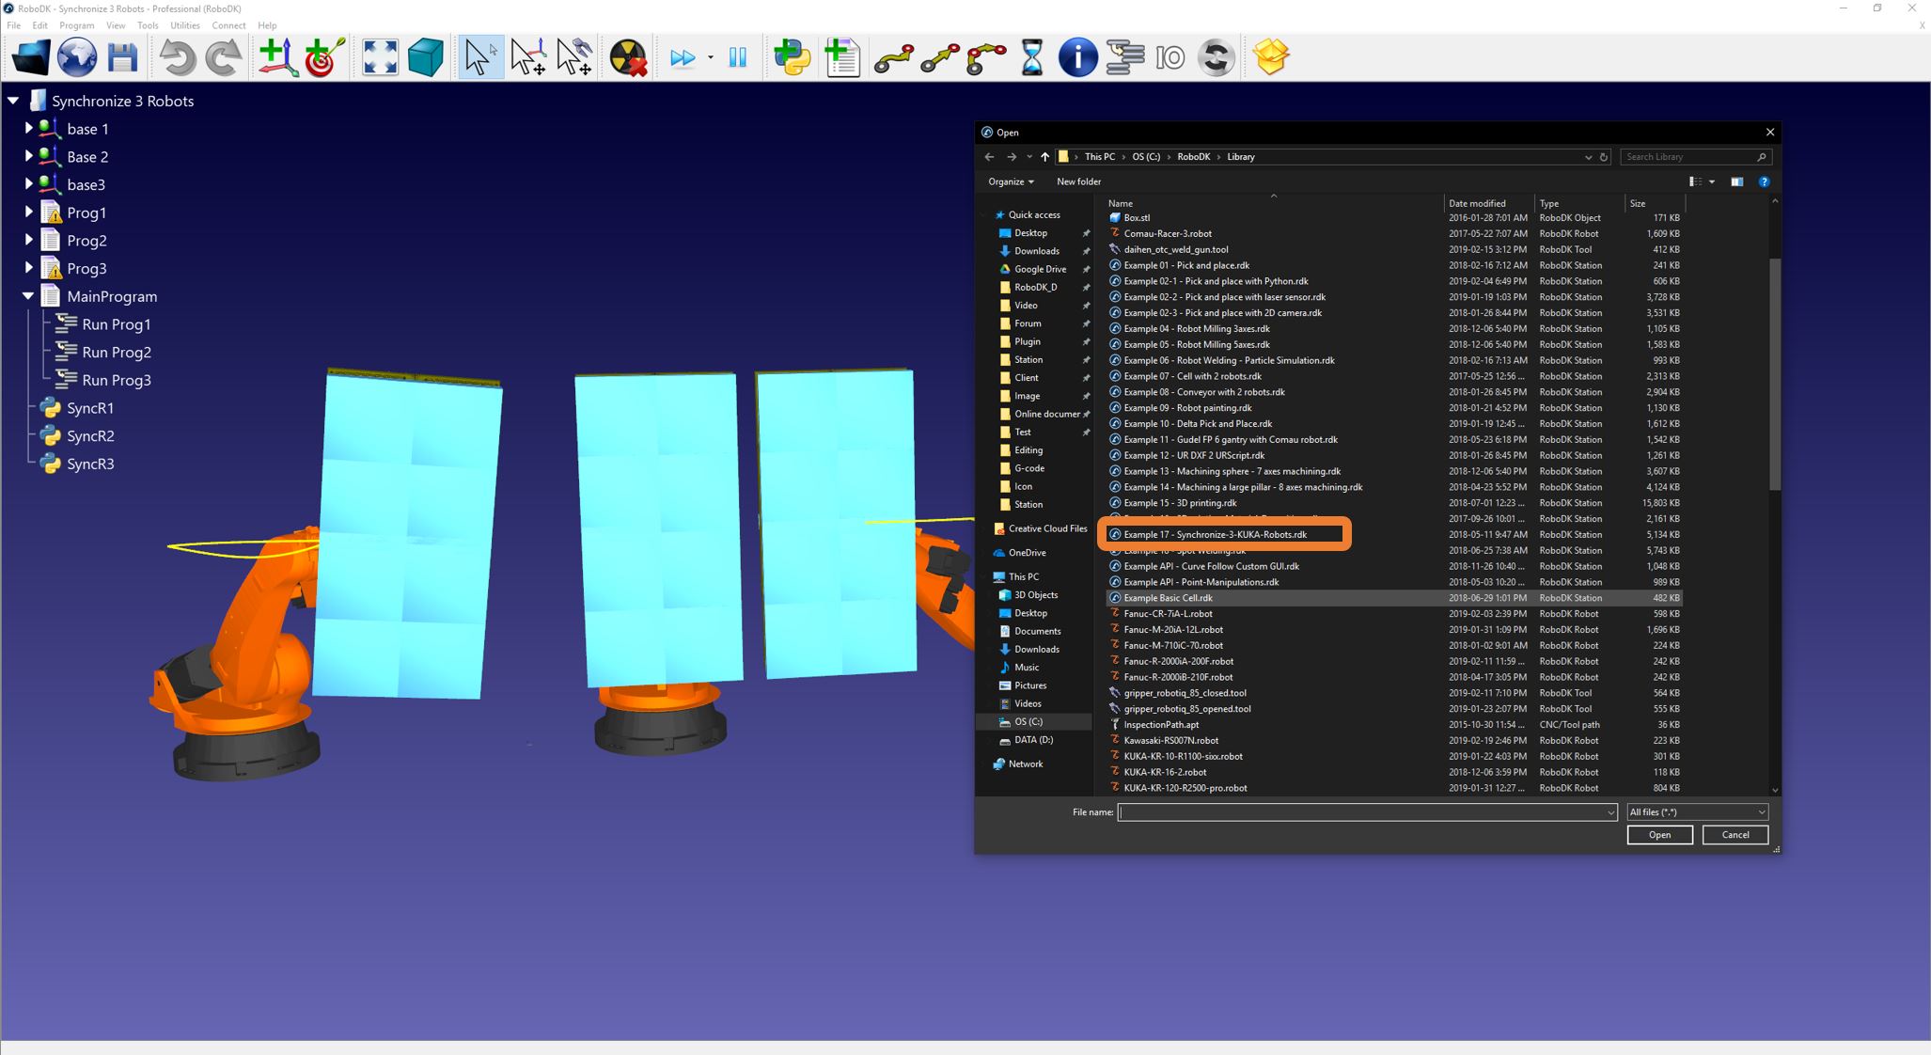
Task: Collapse the MainProgram tree node
Action: point(28,296)
